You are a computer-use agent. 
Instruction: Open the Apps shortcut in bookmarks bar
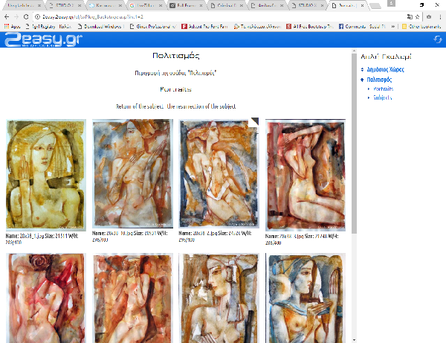(x=12, y=27)
